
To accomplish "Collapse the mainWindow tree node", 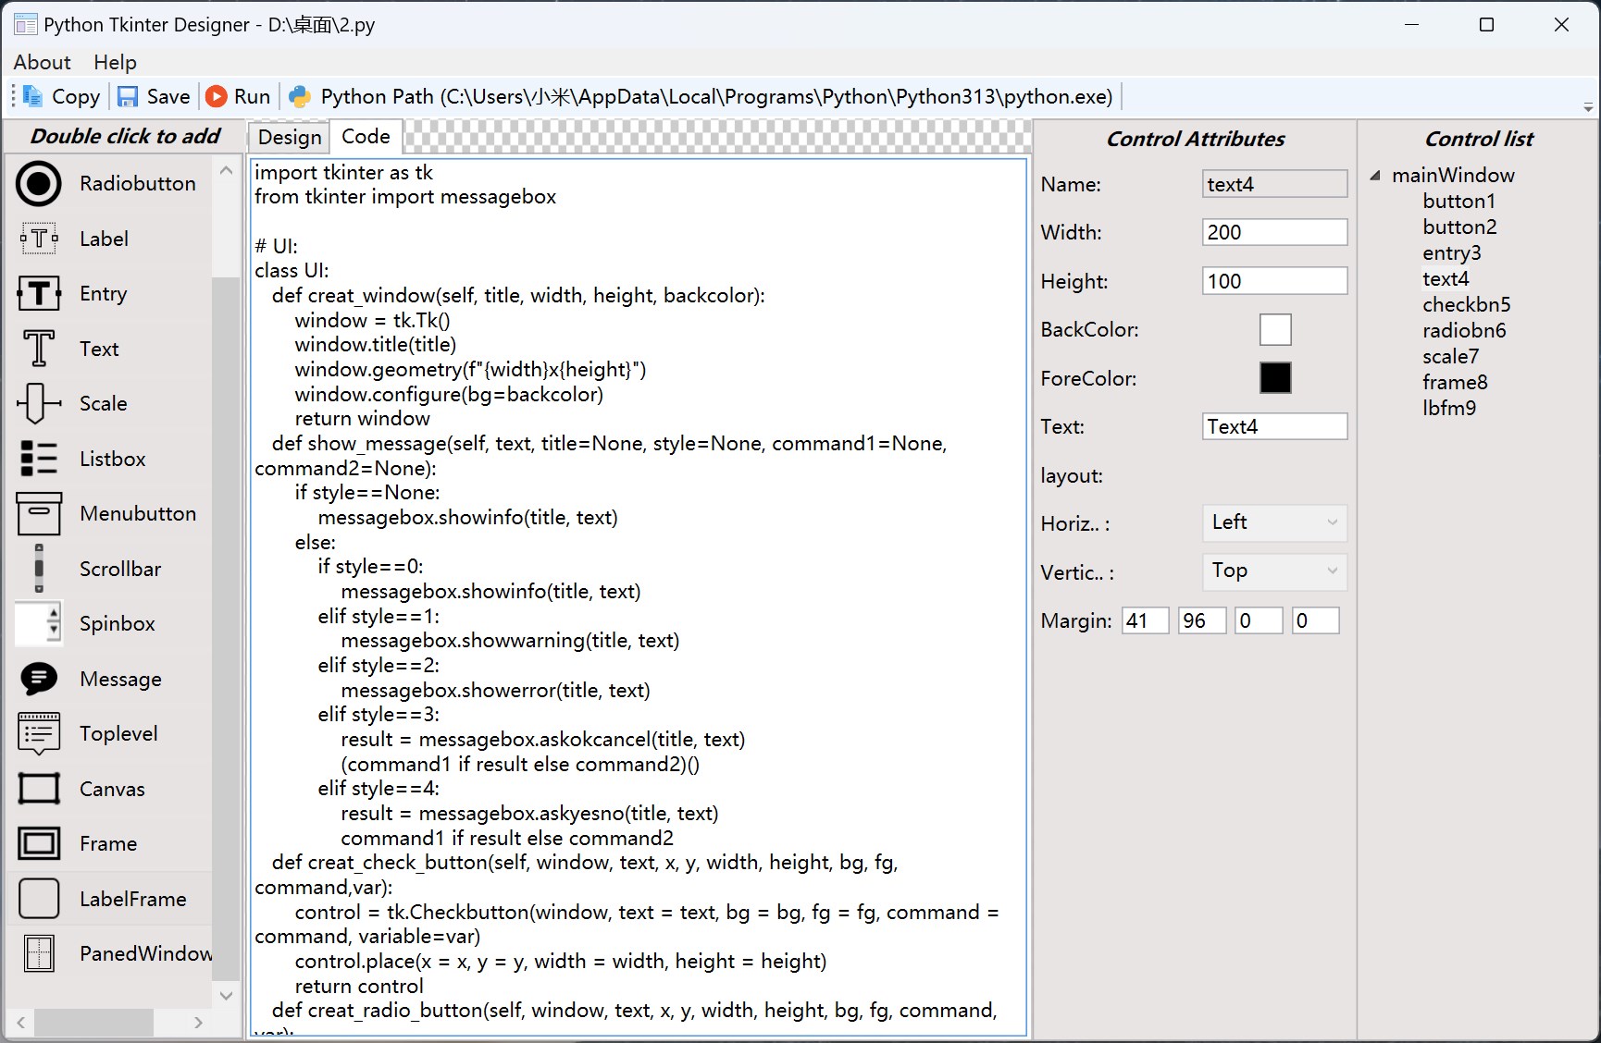I will click(1375, 175).
